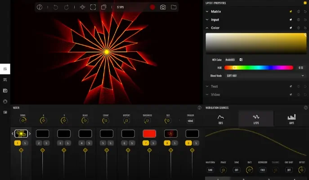Take a snapshot with the camera icon
Viewport: 309px width, 180px height.
point(163,7)
